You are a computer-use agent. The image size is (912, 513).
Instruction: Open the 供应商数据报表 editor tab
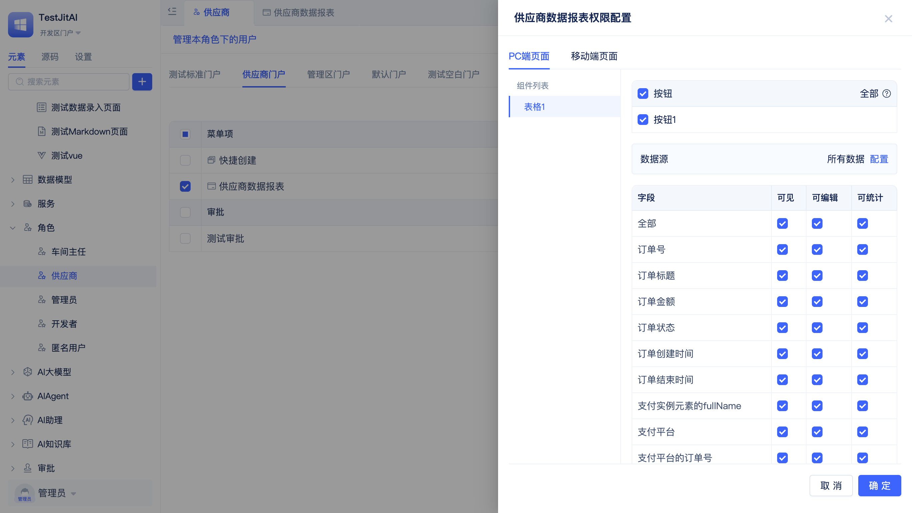click(298, 13)
